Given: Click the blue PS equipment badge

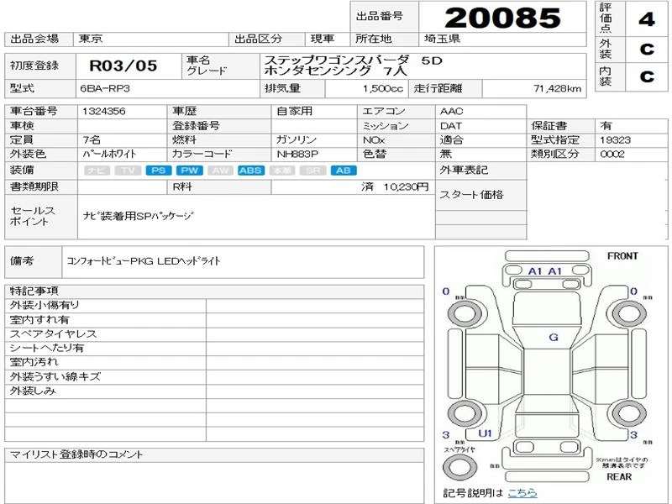Looking at the screenshot, I should coord(158,171).
